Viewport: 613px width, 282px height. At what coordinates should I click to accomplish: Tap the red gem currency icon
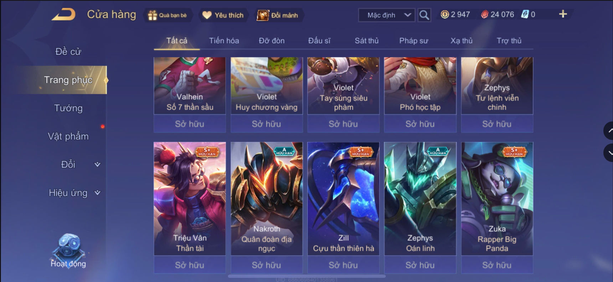coord(484,15)
